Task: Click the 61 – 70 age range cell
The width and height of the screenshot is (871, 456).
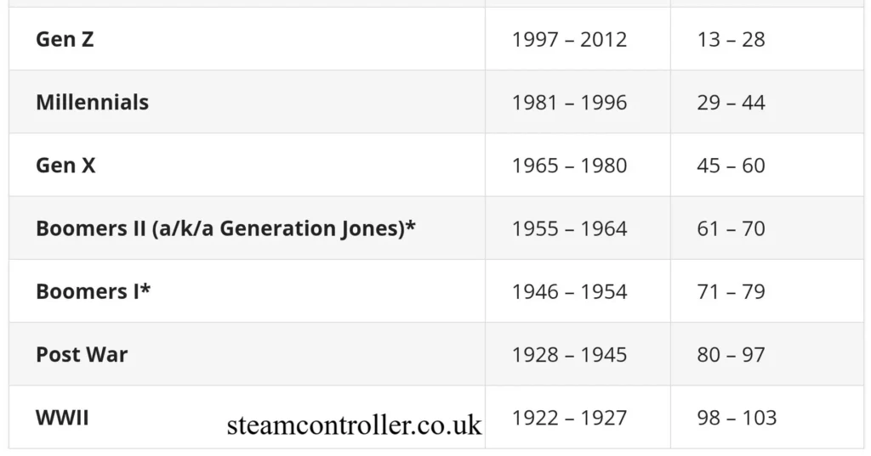Action: (x=731, y=228)
